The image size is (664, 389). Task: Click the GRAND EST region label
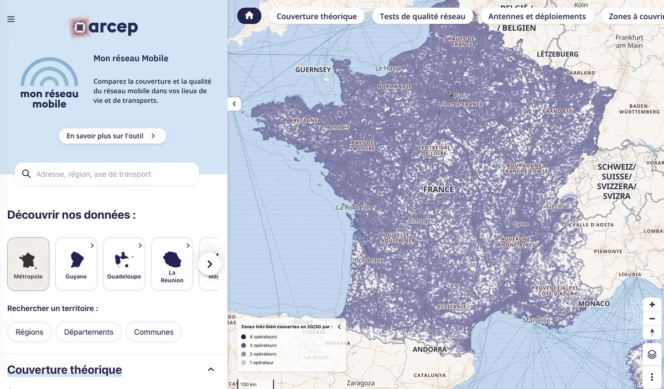click(x=557, y=112)
